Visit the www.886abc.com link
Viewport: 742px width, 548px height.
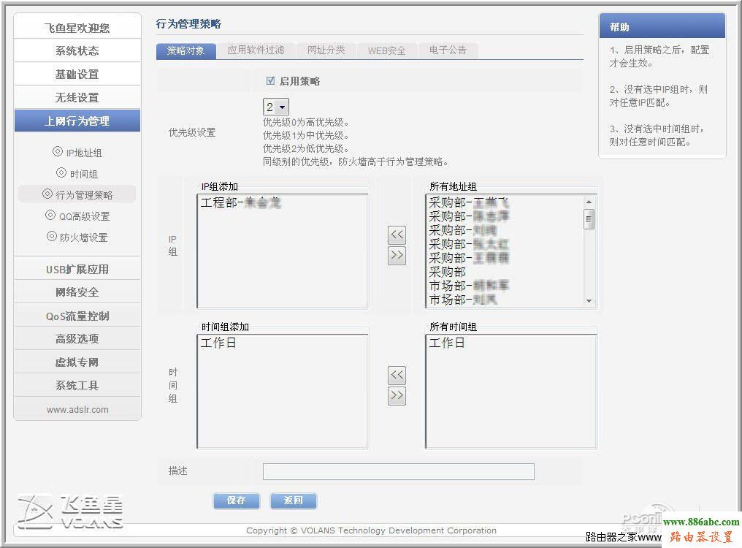(x=700, y=522)
